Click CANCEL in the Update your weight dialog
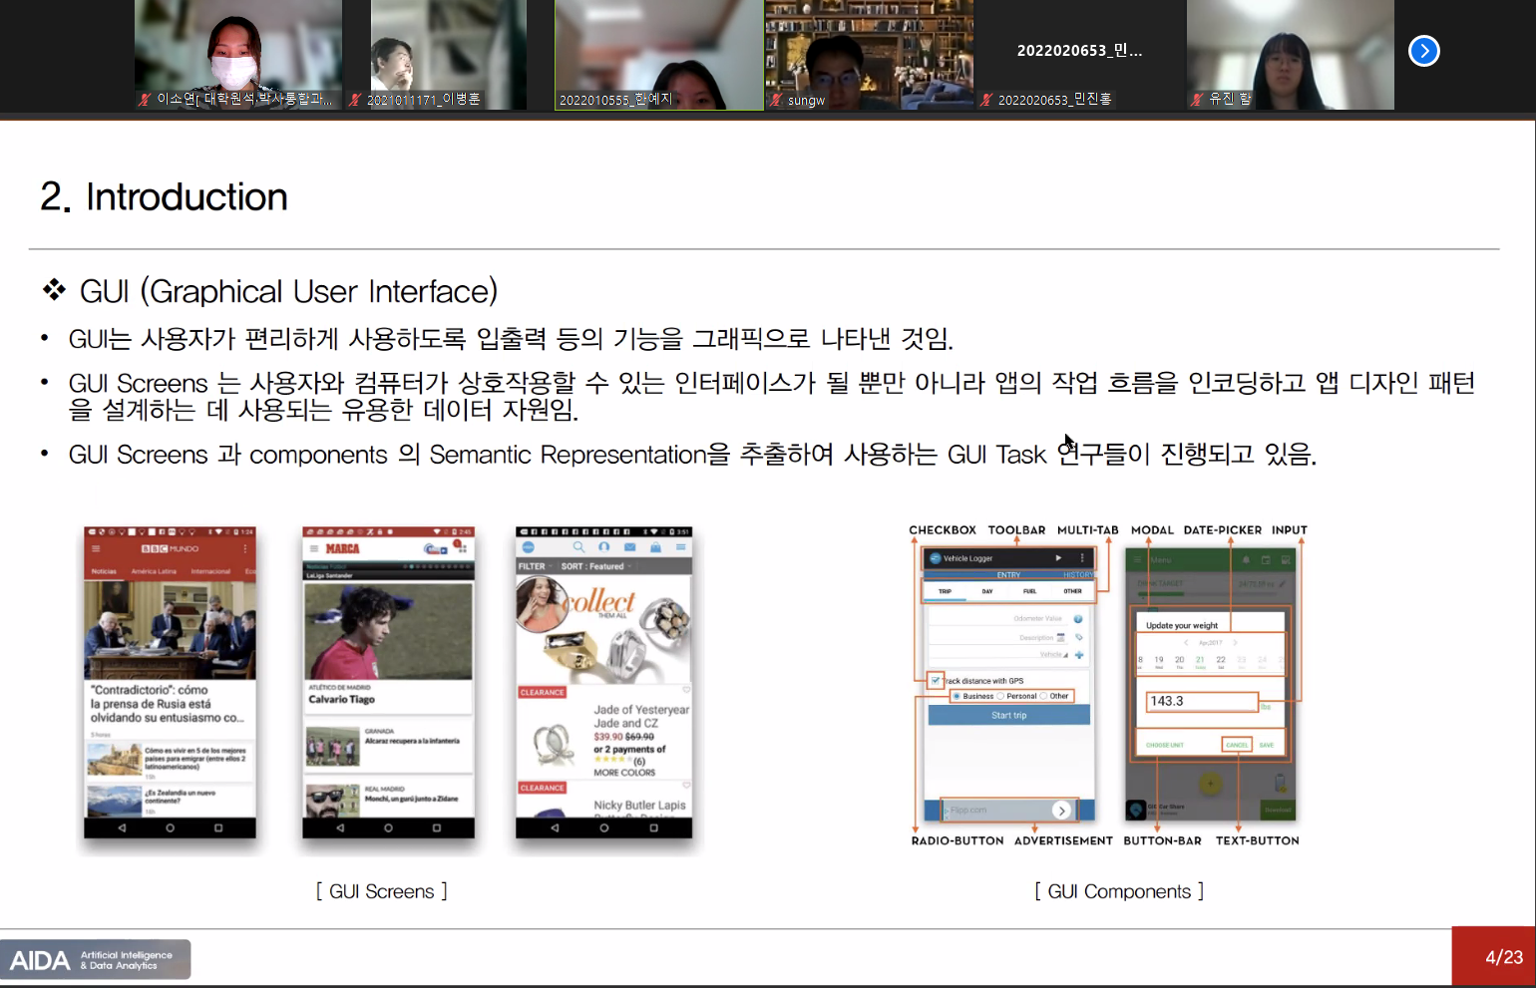The image size is (1536, 988). pos(1237,745)
